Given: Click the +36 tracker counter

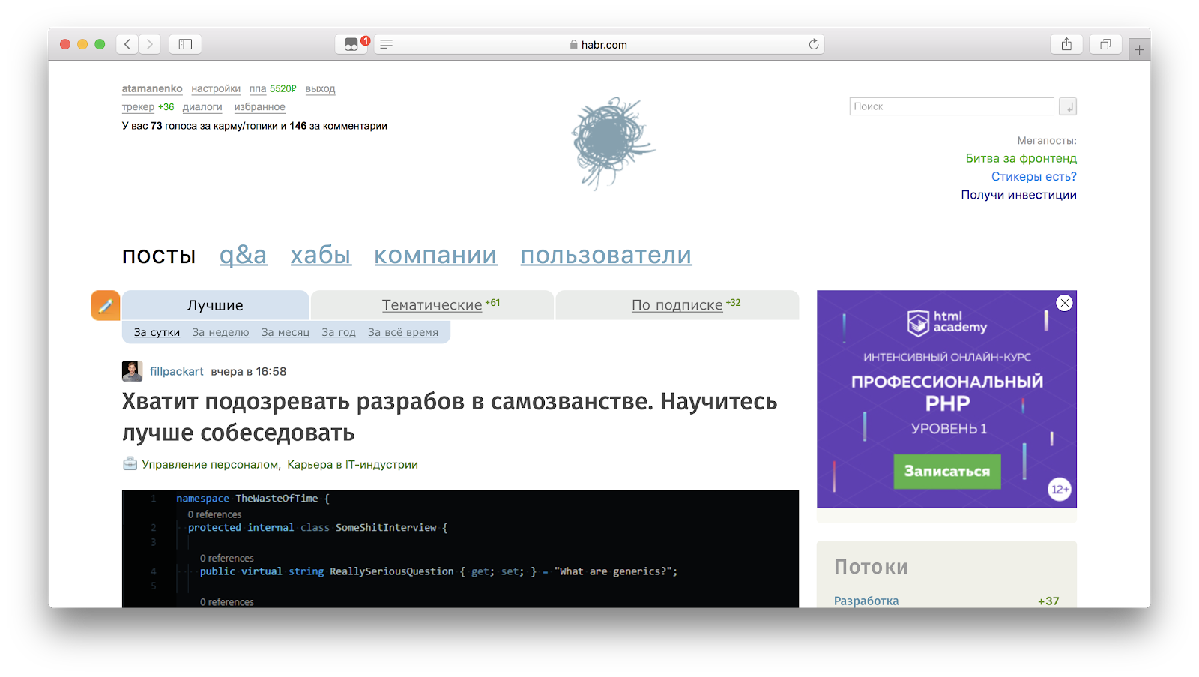Looking at the screenshot, I should coord(166,107).
